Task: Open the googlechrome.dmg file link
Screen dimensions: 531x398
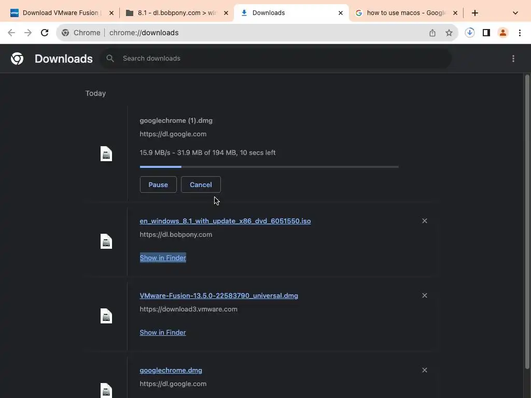Action: pyautogui.click(x=171, y=370)
